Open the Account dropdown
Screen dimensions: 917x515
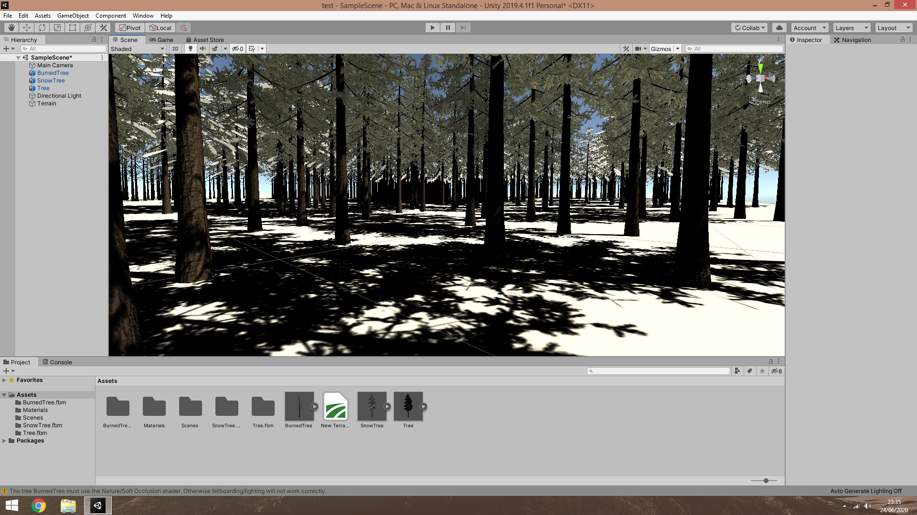(x=810, y=28)
